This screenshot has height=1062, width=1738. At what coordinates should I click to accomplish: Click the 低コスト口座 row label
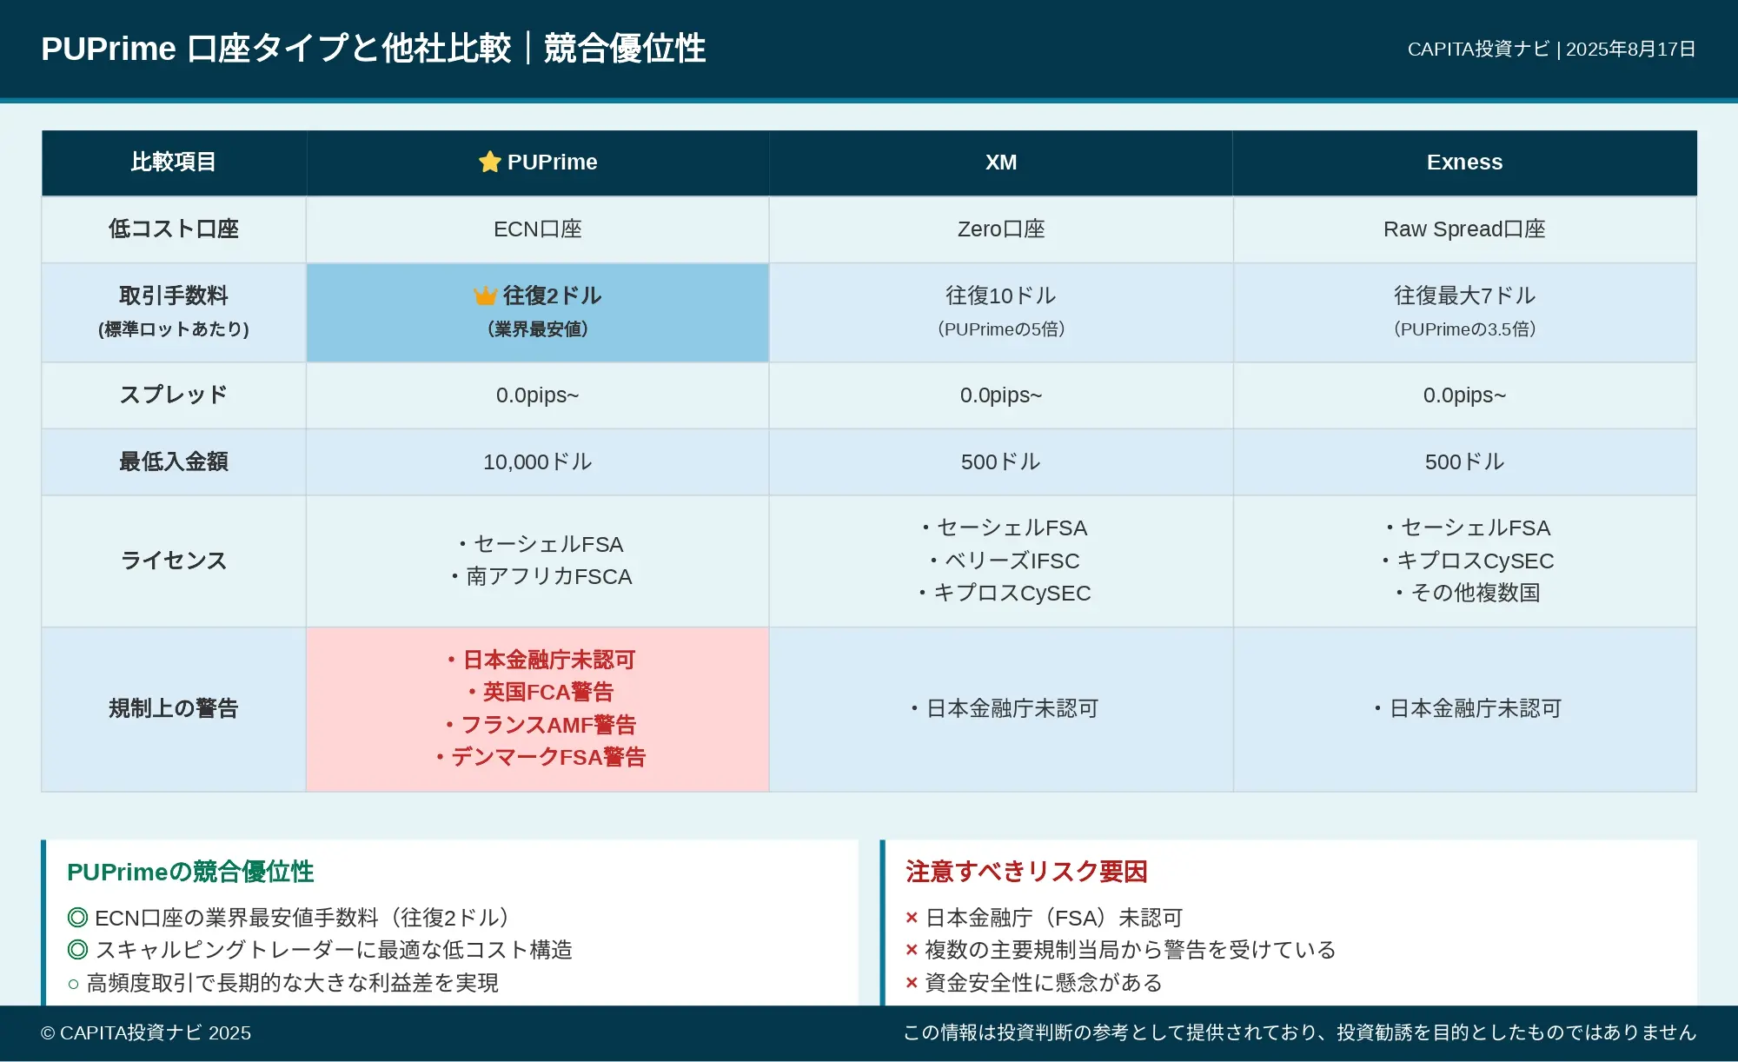[x=174, y=229]
